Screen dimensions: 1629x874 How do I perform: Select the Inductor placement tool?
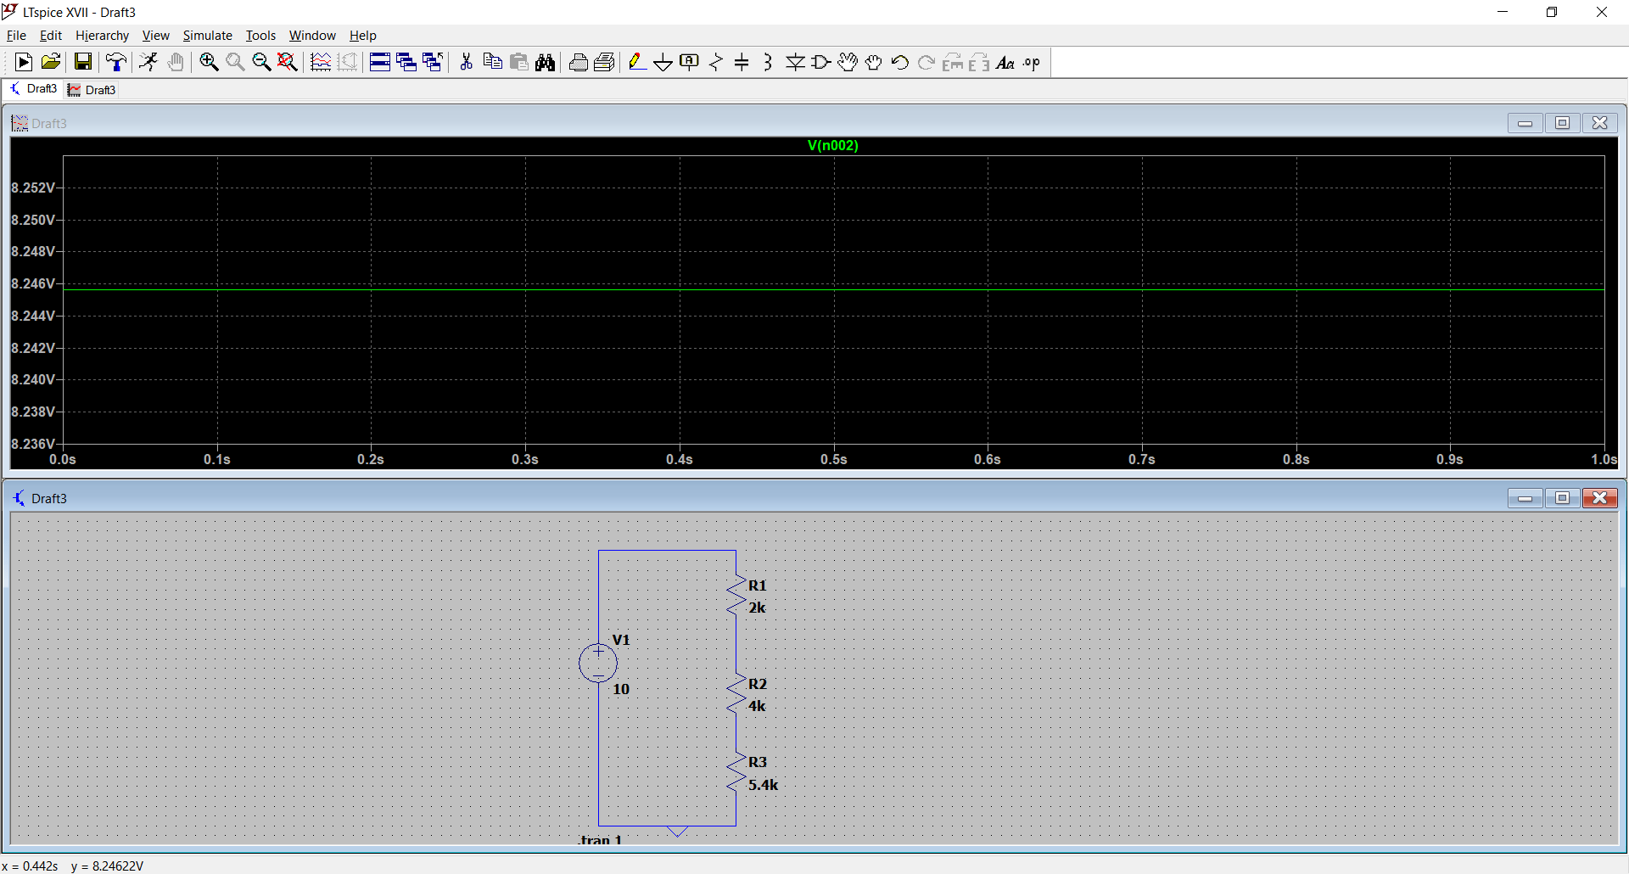click(x=768, y=61)
